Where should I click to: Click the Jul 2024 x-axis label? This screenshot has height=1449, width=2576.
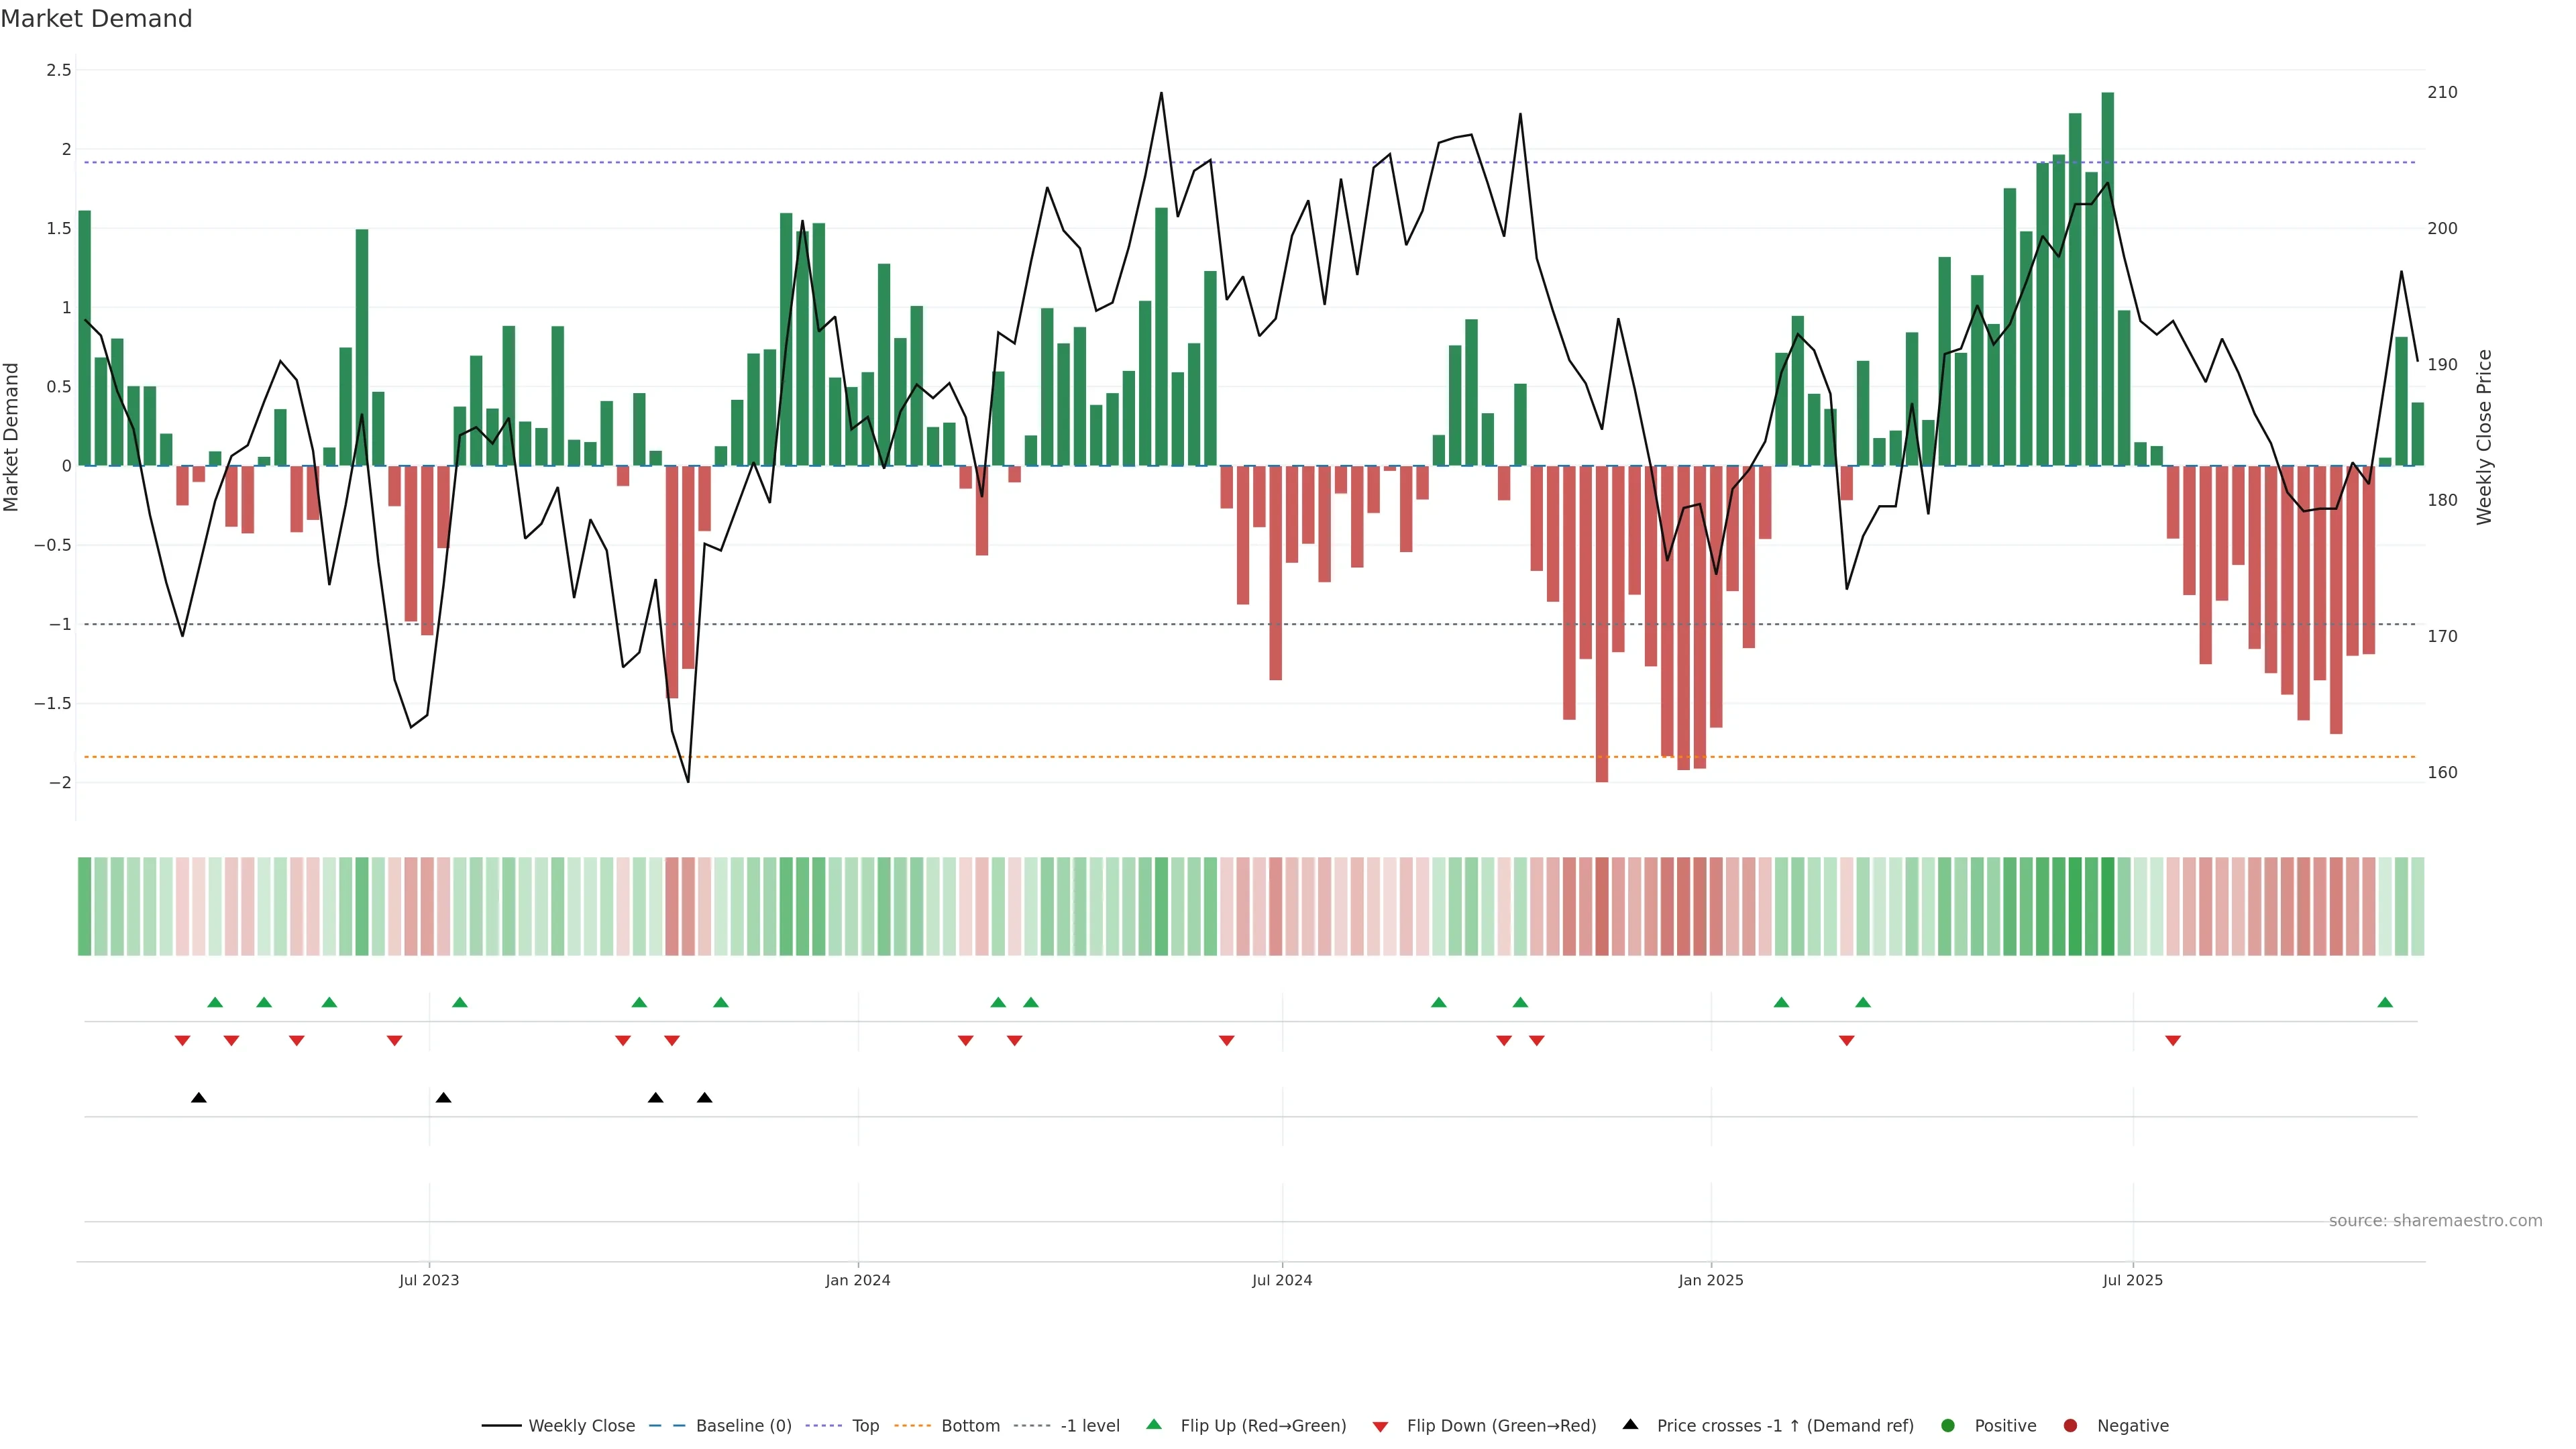pyautogui.click(x=1282, y=1280)
